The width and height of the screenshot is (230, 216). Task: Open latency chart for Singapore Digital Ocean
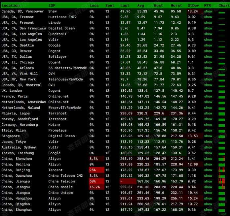pos(222,137)
